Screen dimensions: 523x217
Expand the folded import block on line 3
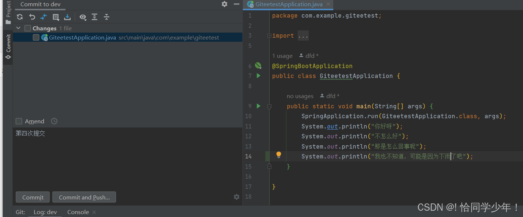pos(269,36)
